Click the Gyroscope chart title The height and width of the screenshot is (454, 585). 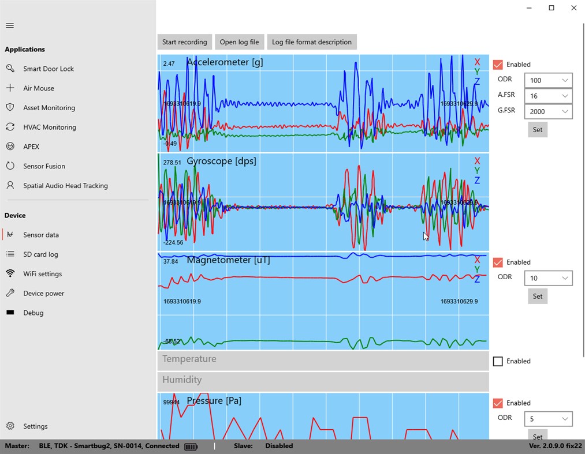(x=221, y=161)
